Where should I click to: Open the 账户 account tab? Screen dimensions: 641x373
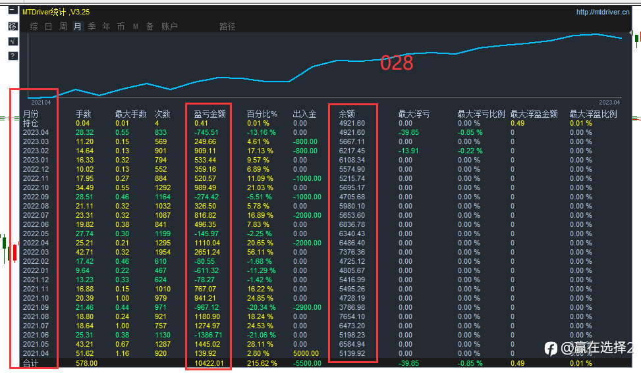169,26
